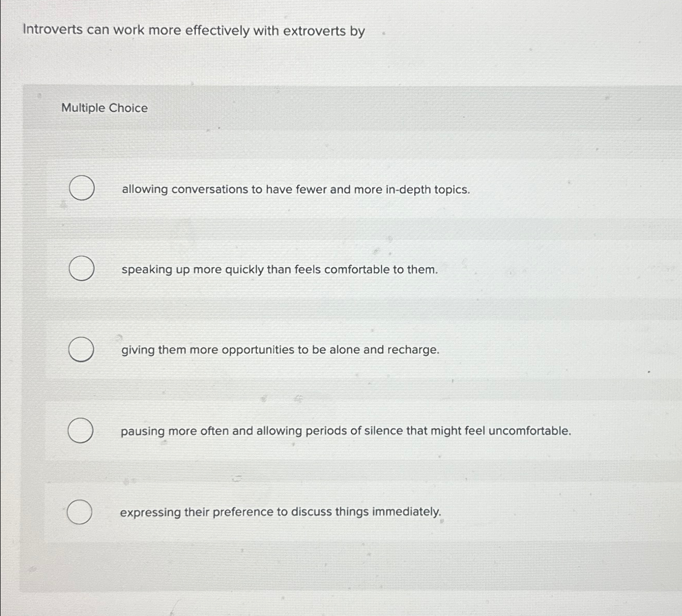Click the answer about being alone and recharging
The width and height of the screenshot is (682, 616).
[280, 350]
